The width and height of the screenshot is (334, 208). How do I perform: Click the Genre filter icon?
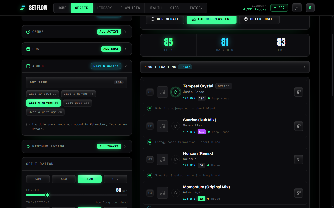tap(28, 32)
